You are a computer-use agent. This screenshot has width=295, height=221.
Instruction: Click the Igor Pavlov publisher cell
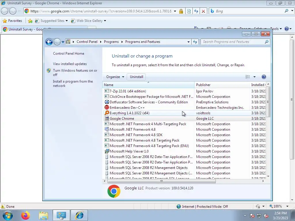(x=205, y=91)
